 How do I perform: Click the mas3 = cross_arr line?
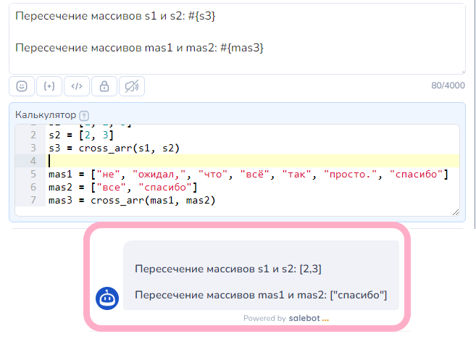(x=132, y=200)
